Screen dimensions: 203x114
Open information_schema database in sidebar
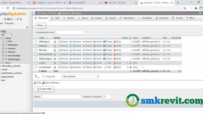tap(11, 66)
